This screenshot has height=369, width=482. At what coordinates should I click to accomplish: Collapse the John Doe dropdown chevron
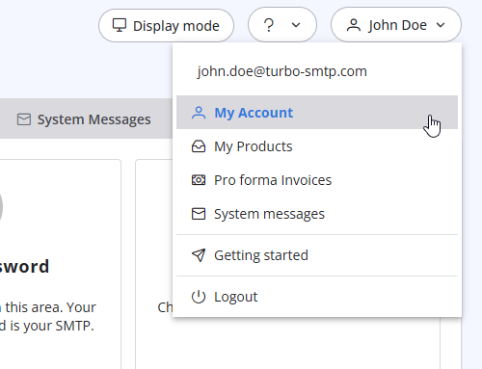click(x=441, y=25)
